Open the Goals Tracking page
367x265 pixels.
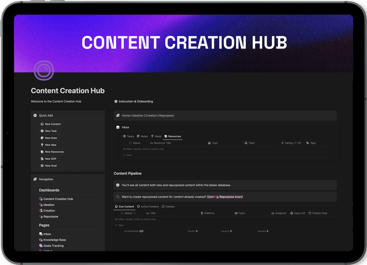coord(53,246)
